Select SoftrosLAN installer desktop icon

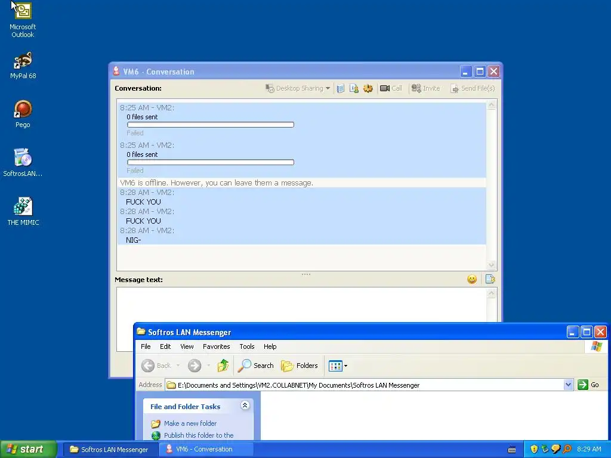click(x=23, y=163)
